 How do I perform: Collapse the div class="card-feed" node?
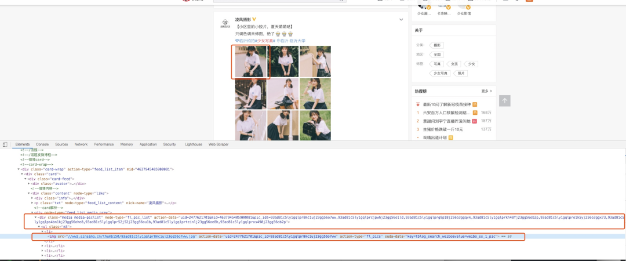pyautogui.click(x=26, y=179)
